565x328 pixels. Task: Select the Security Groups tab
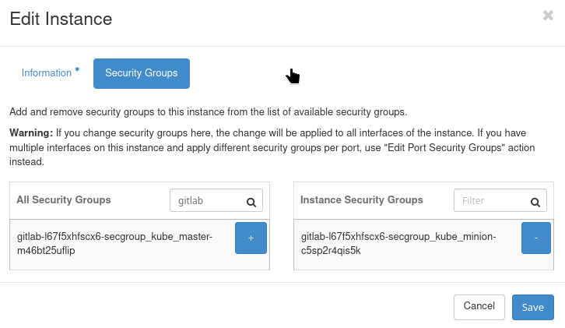point(141,73)
